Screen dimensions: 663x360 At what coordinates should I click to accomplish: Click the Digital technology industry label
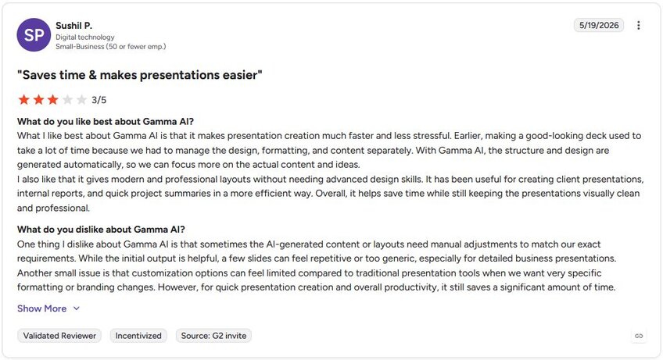point(85,37)
